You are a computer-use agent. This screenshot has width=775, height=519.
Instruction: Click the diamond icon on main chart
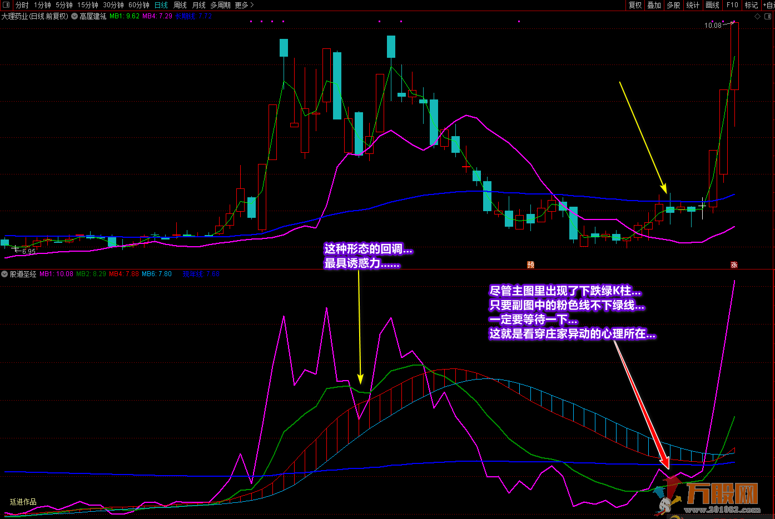pos(757,17)
